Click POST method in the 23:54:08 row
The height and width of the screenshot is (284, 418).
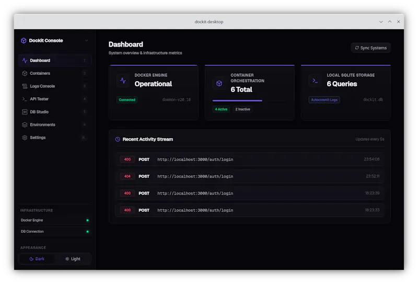point(144,160)
